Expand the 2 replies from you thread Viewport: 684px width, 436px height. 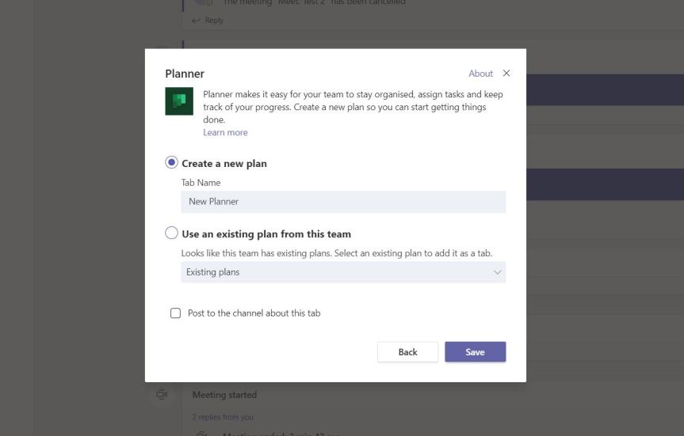[223, 416]
